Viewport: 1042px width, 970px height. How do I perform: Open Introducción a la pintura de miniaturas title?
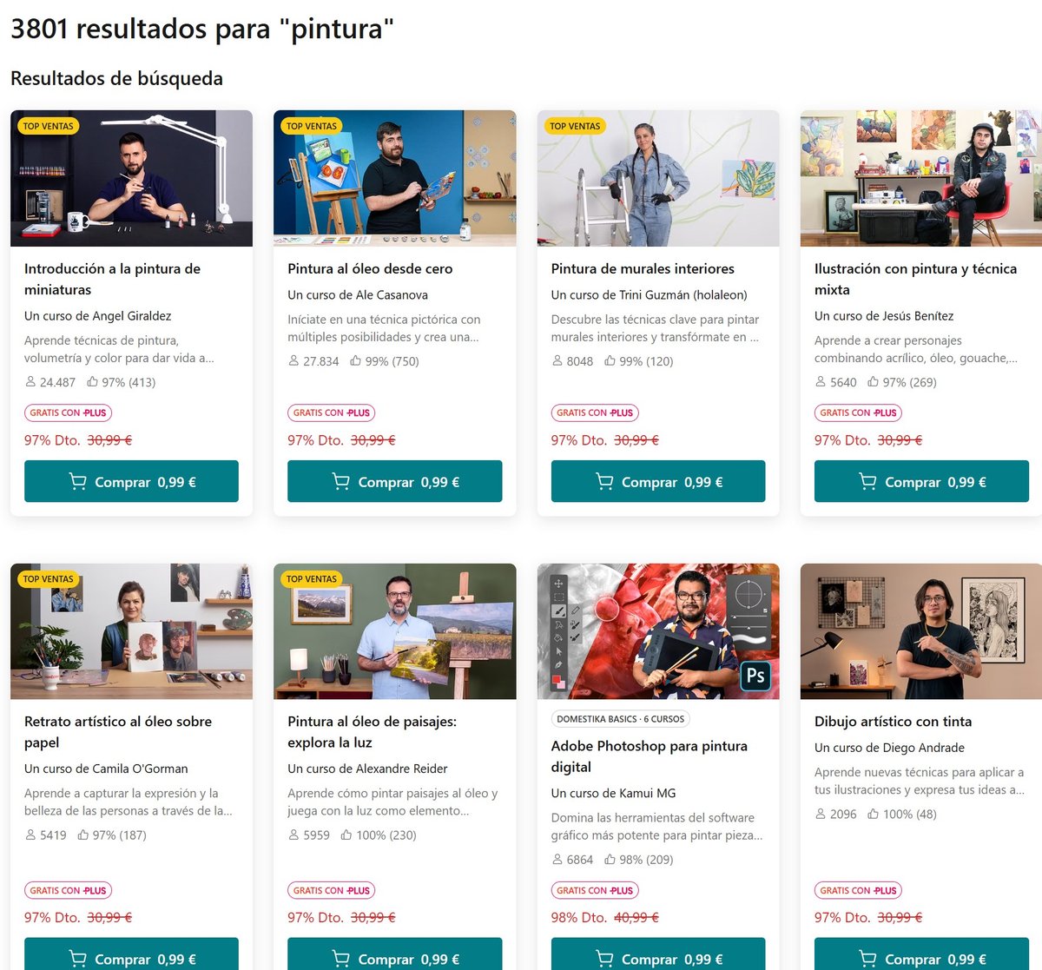(x=112, y=280)
